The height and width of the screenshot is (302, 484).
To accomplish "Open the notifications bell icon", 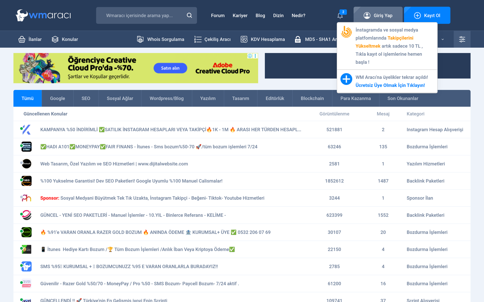I will pyautogui.click(x=340, y=15).
